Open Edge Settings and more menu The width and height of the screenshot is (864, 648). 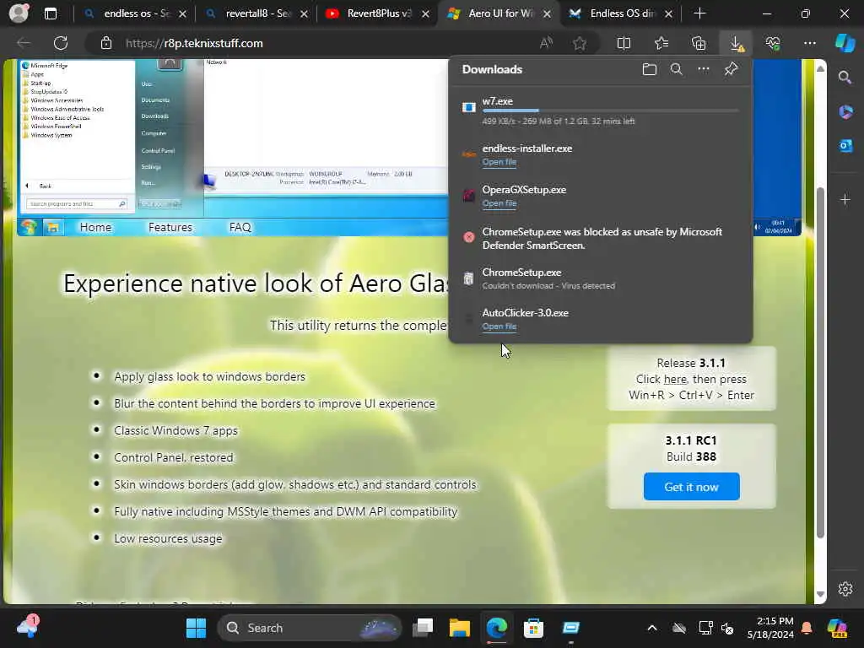[x=810, y=43]
